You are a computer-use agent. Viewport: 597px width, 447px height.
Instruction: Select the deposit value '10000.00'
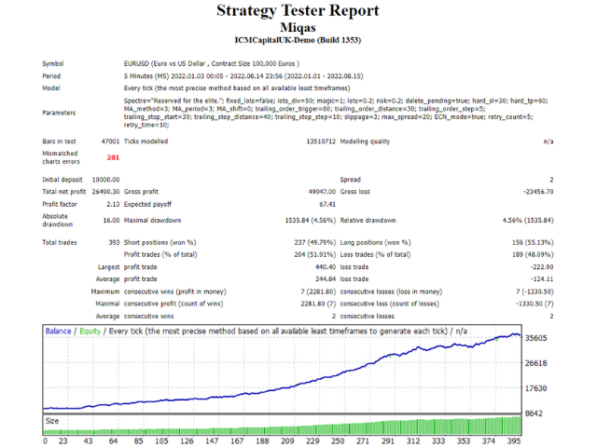pyautogui.click(x=105, y=180)
